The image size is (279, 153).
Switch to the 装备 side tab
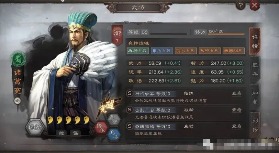coord(255,69)
